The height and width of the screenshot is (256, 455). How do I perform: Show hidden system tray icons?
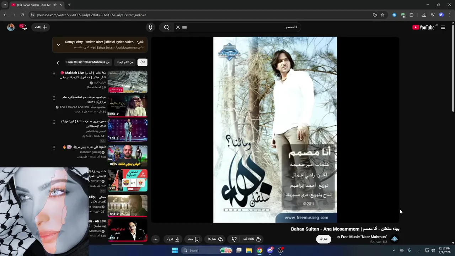394,250
